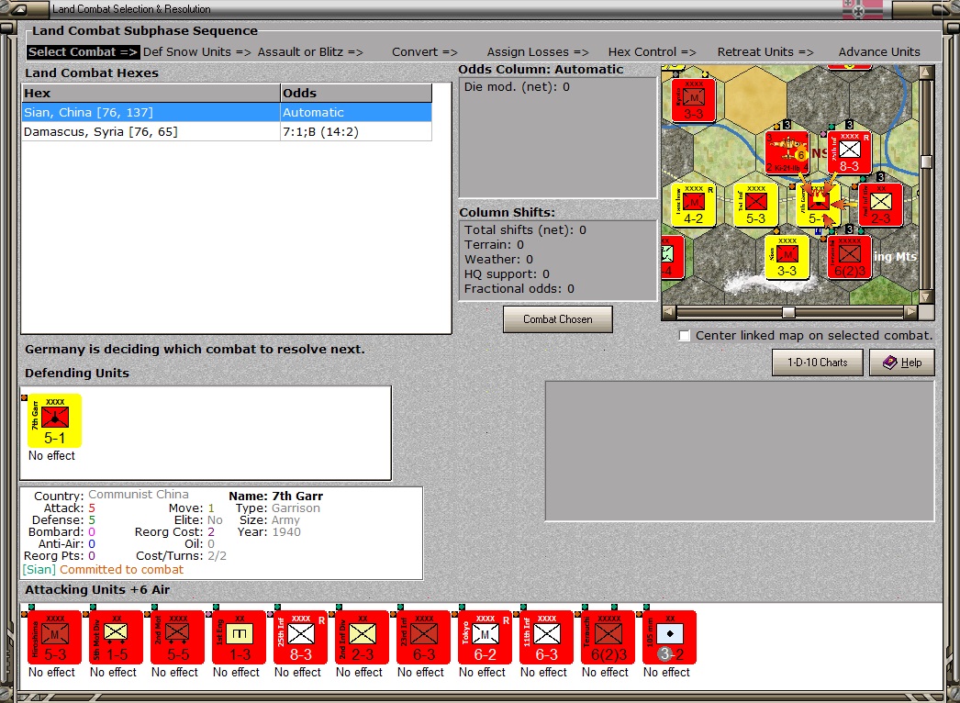Open the 1-D-10 Charts

[818, 363]
